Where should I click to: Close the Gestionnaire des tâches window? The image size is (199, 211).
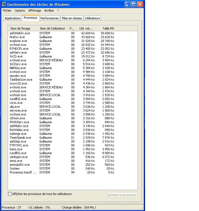tap(140, 4)
